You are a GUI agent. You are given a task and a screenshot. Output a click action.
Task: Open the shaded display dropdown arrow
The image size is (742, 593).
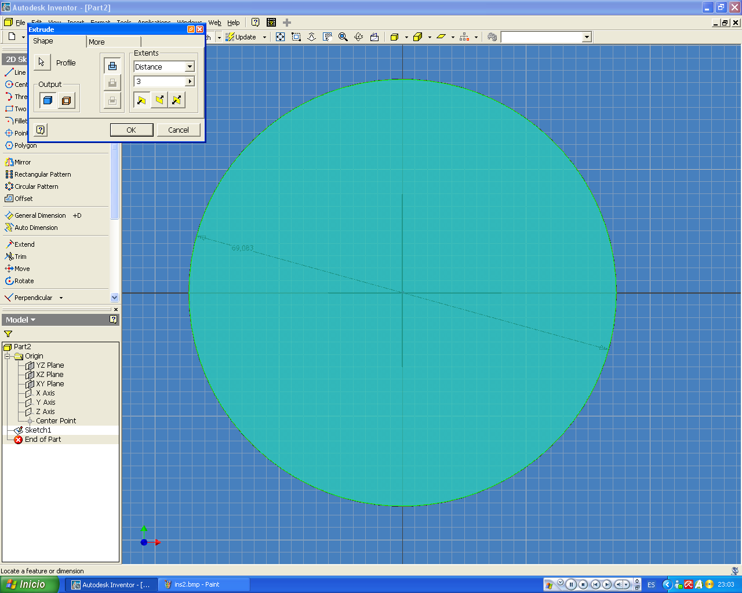pyautogui.click(x=406, y=37)
